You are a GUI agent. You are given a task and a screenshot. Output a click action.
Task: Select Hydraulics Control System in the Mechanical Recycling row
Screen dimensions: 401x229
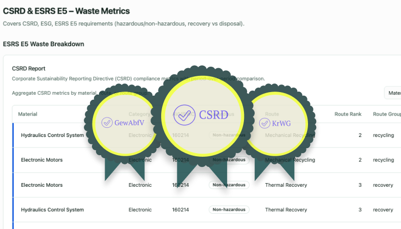click(52, 135)
